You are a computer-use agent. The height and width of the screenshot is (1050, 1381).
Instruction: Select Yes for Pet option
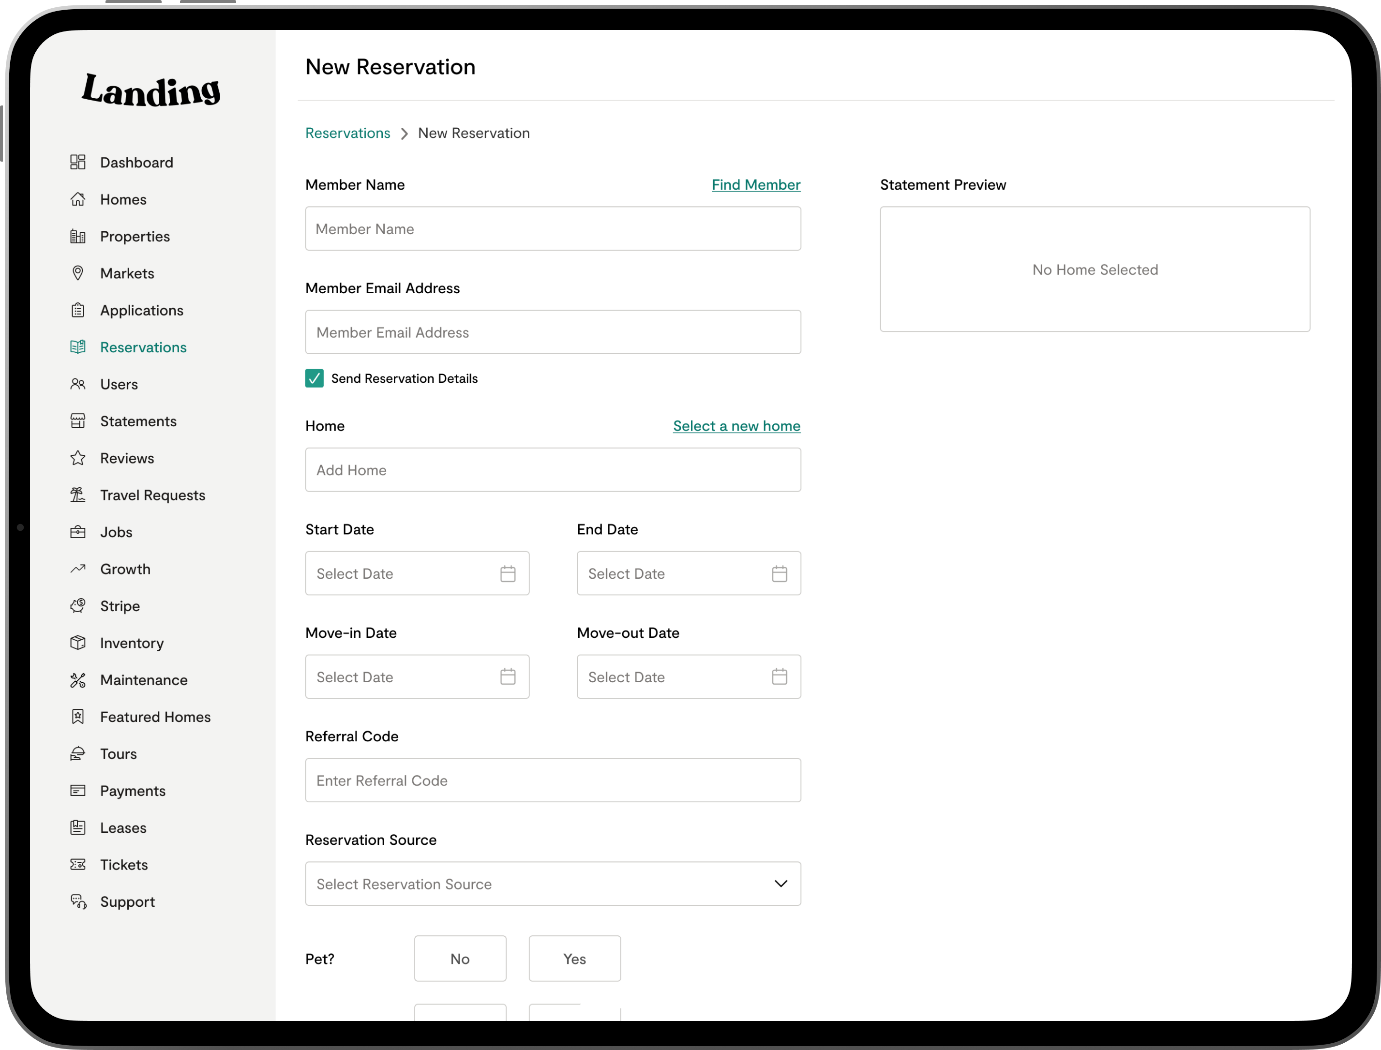(574, 959)
